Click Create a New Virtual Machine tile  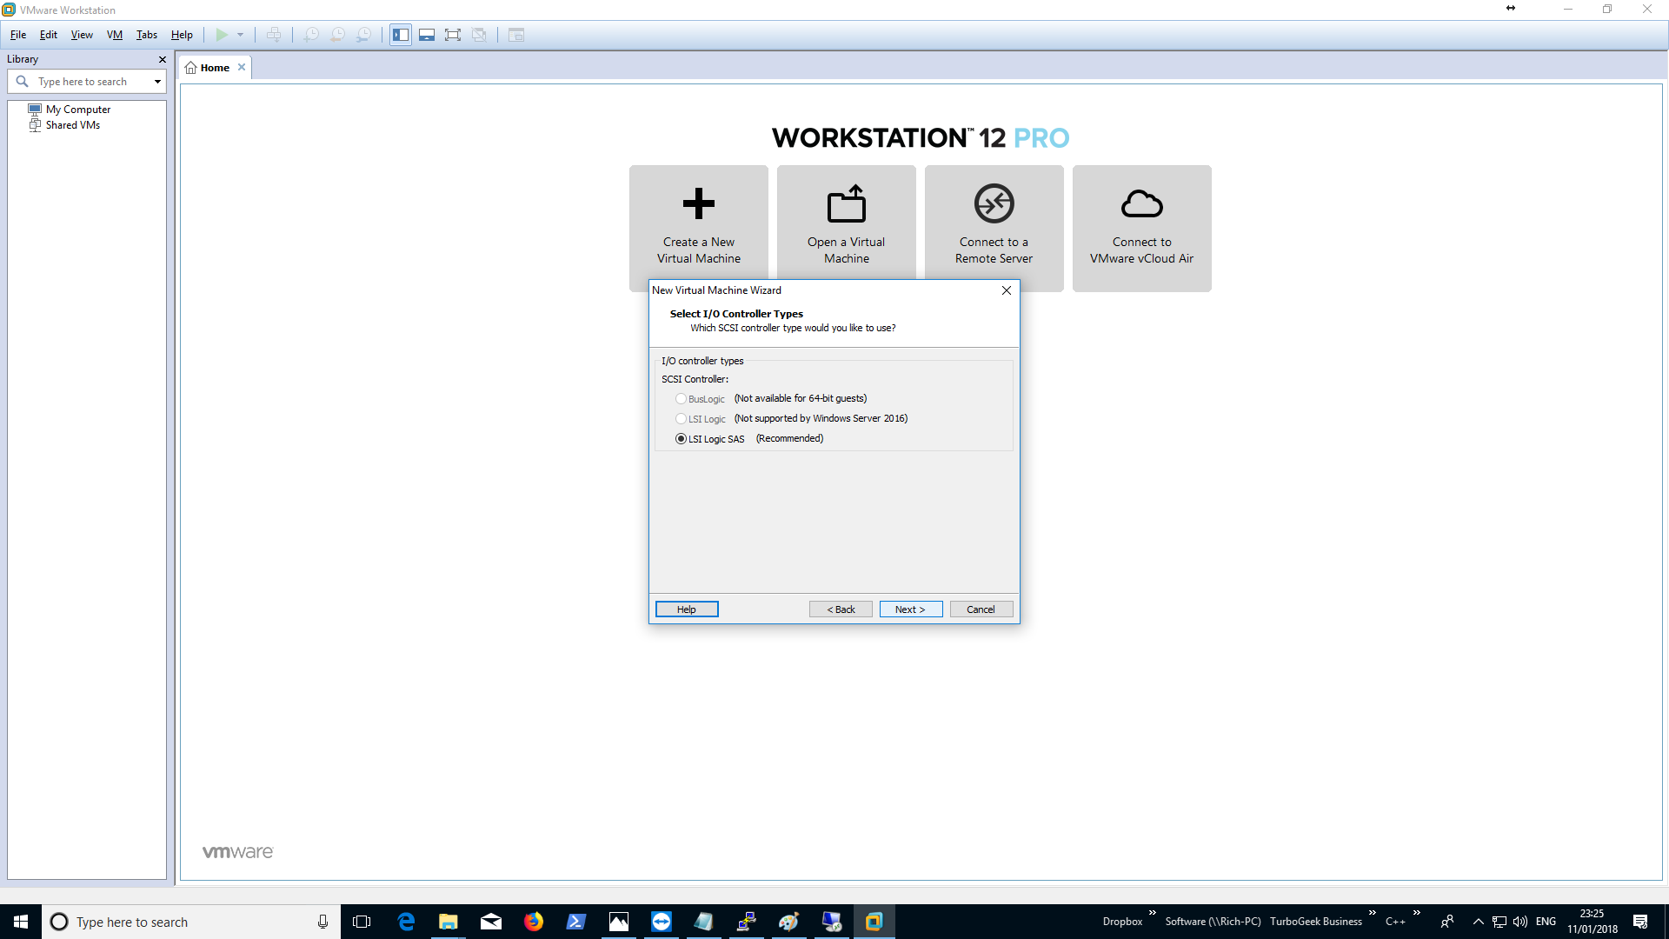[x=699, y=228]
